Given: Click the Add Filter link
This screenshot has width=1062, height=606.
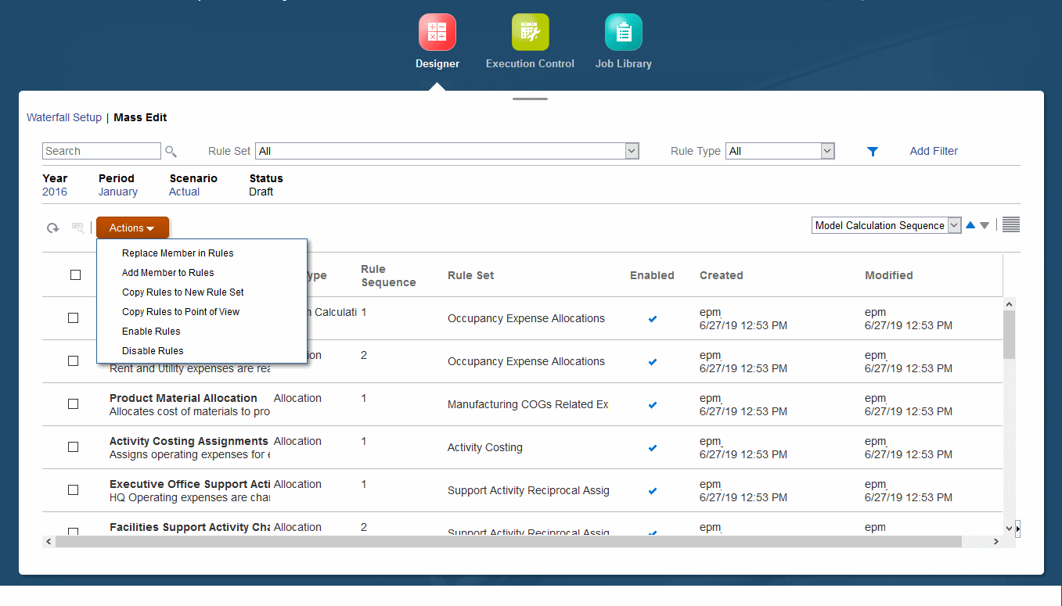Looking at the screenshot, I should point(934,151).
